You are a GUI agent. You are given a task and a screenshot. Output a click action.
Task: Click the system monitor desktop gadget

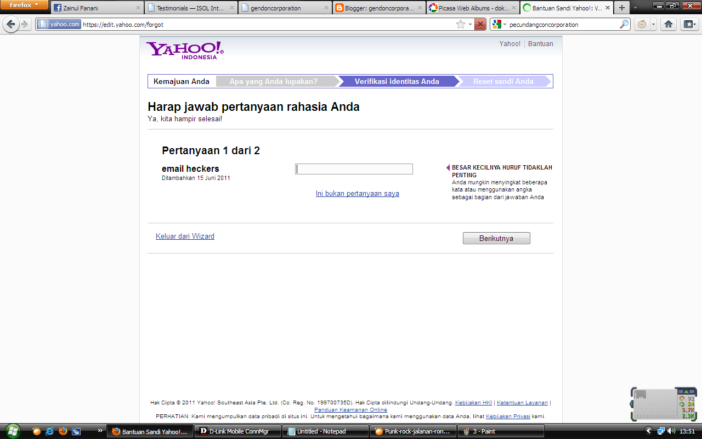663,404
